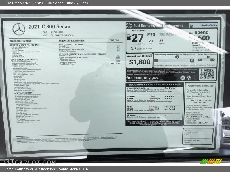Click the 'Engine: USA' origin line
The height and width of the screenshot is (172, 230).
pos(191,121)
